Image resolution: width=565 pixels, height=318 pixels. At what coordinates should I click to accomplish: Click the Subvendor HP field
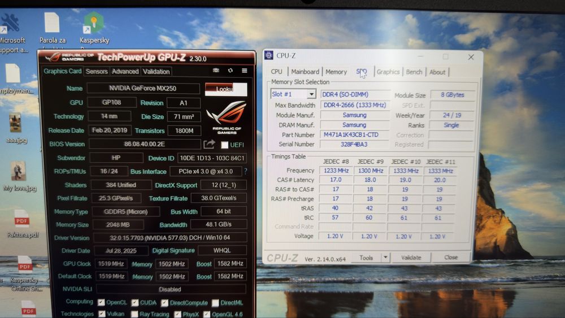tap(116, 158)
